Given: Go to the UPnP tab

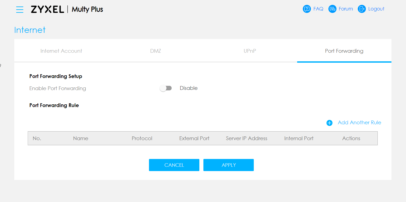Looking at the screenshot, I should tap(250, 51).
